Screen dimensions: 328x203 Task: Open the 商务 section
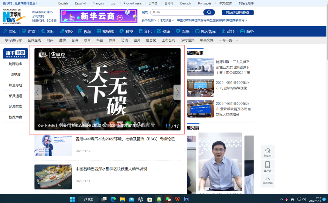point(247,31)
